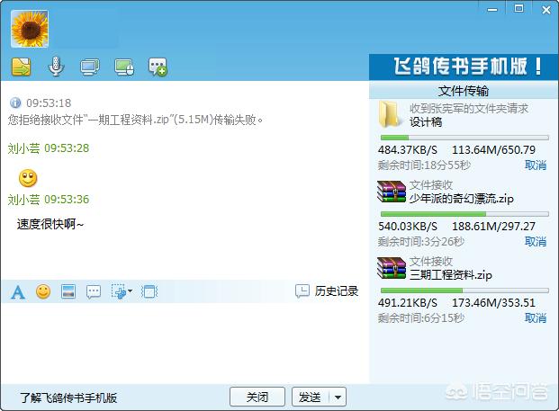Open the quick reply bubble icon

[94, 291]
